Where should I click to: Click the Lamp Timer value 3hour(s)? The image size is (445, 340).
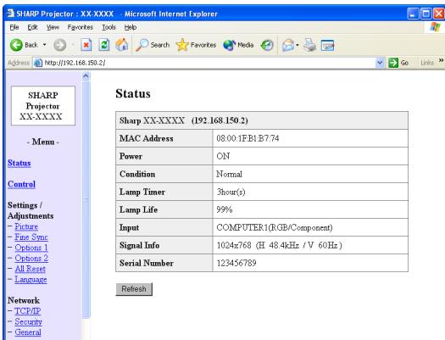click(231, 192)
